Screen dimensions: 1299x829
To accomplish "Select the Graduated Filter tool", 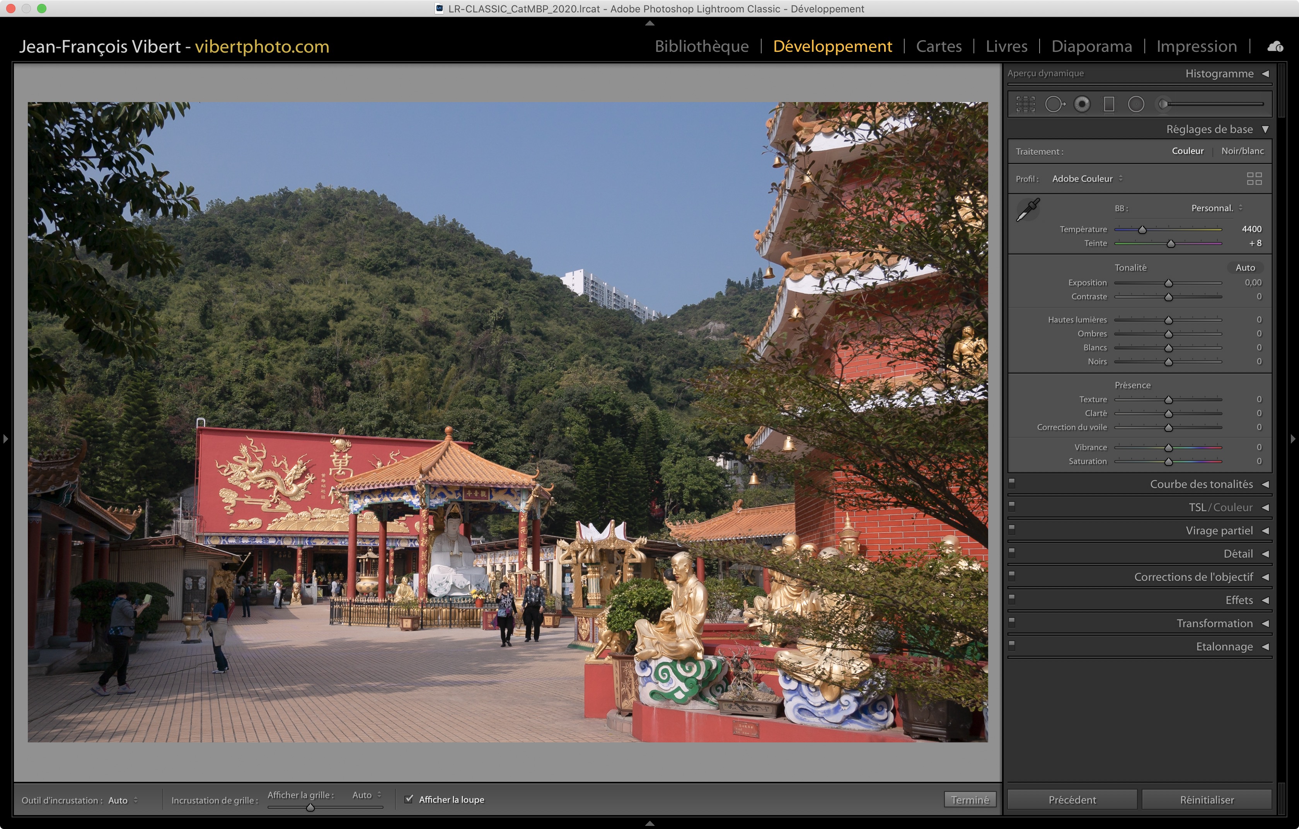I will [x=1108, y=104].
